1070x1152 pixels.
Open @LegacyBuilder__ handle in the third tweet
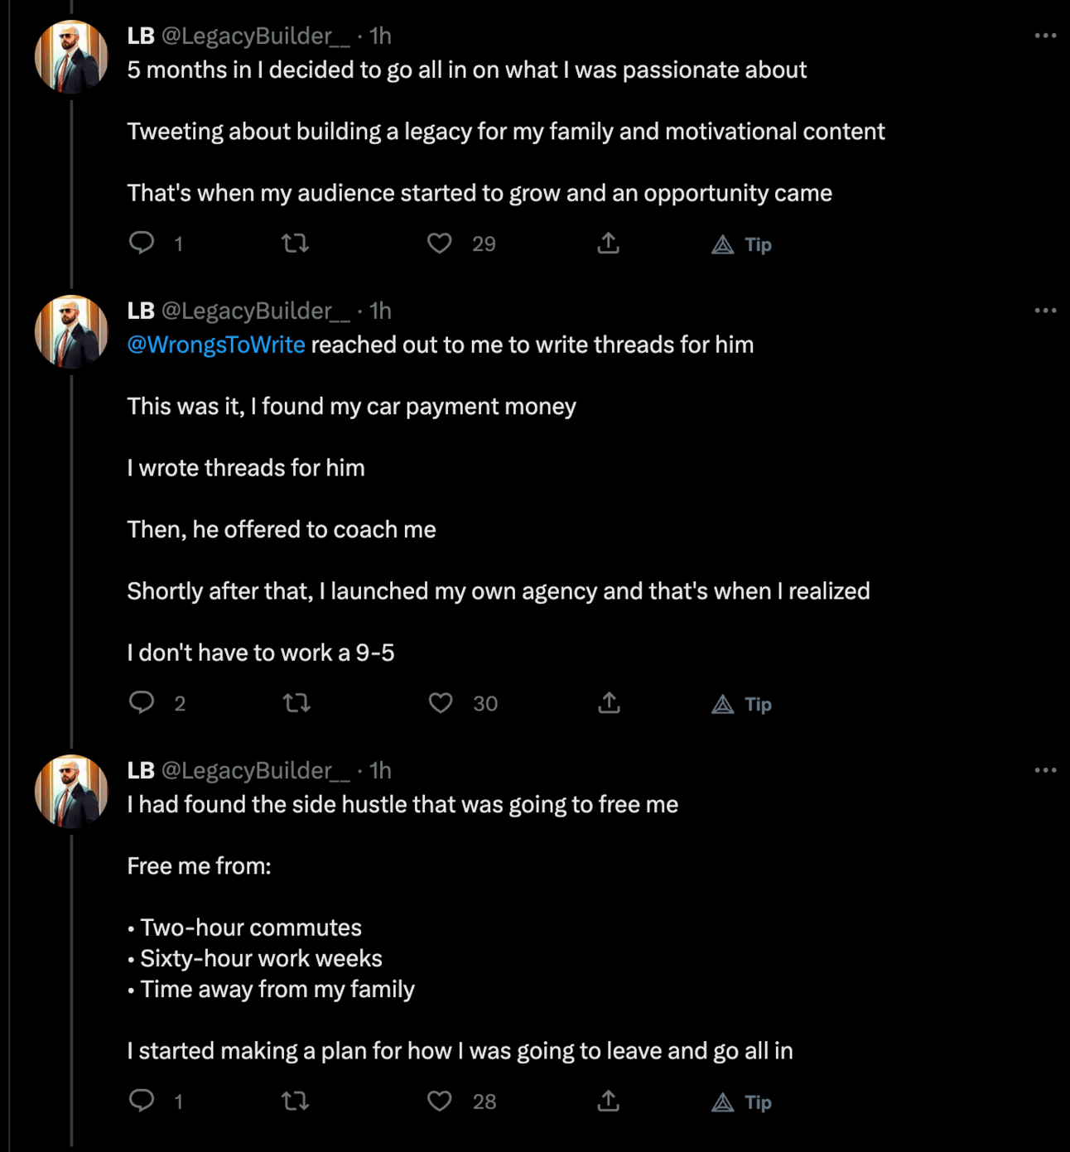tap(255, 770)
